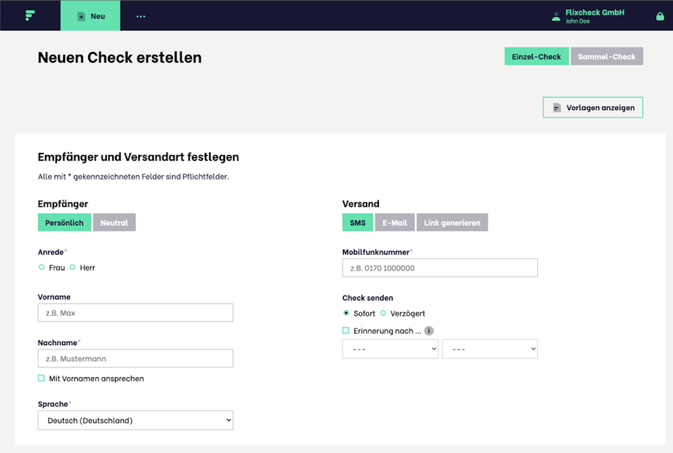This screenshot has width=673, height=453.
Task: Expand the second reminder interval dropdown
Action: click(x=490, y=349)
